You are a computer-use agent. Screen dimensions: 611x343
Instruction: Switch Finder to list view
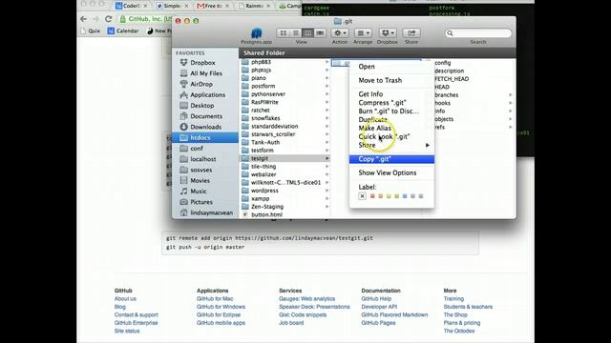coord(296,33)
